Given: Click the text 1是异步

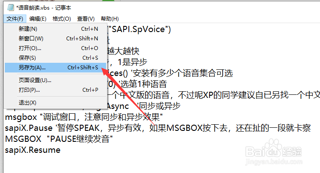Looking at the screenshot, I should point(132,62).
